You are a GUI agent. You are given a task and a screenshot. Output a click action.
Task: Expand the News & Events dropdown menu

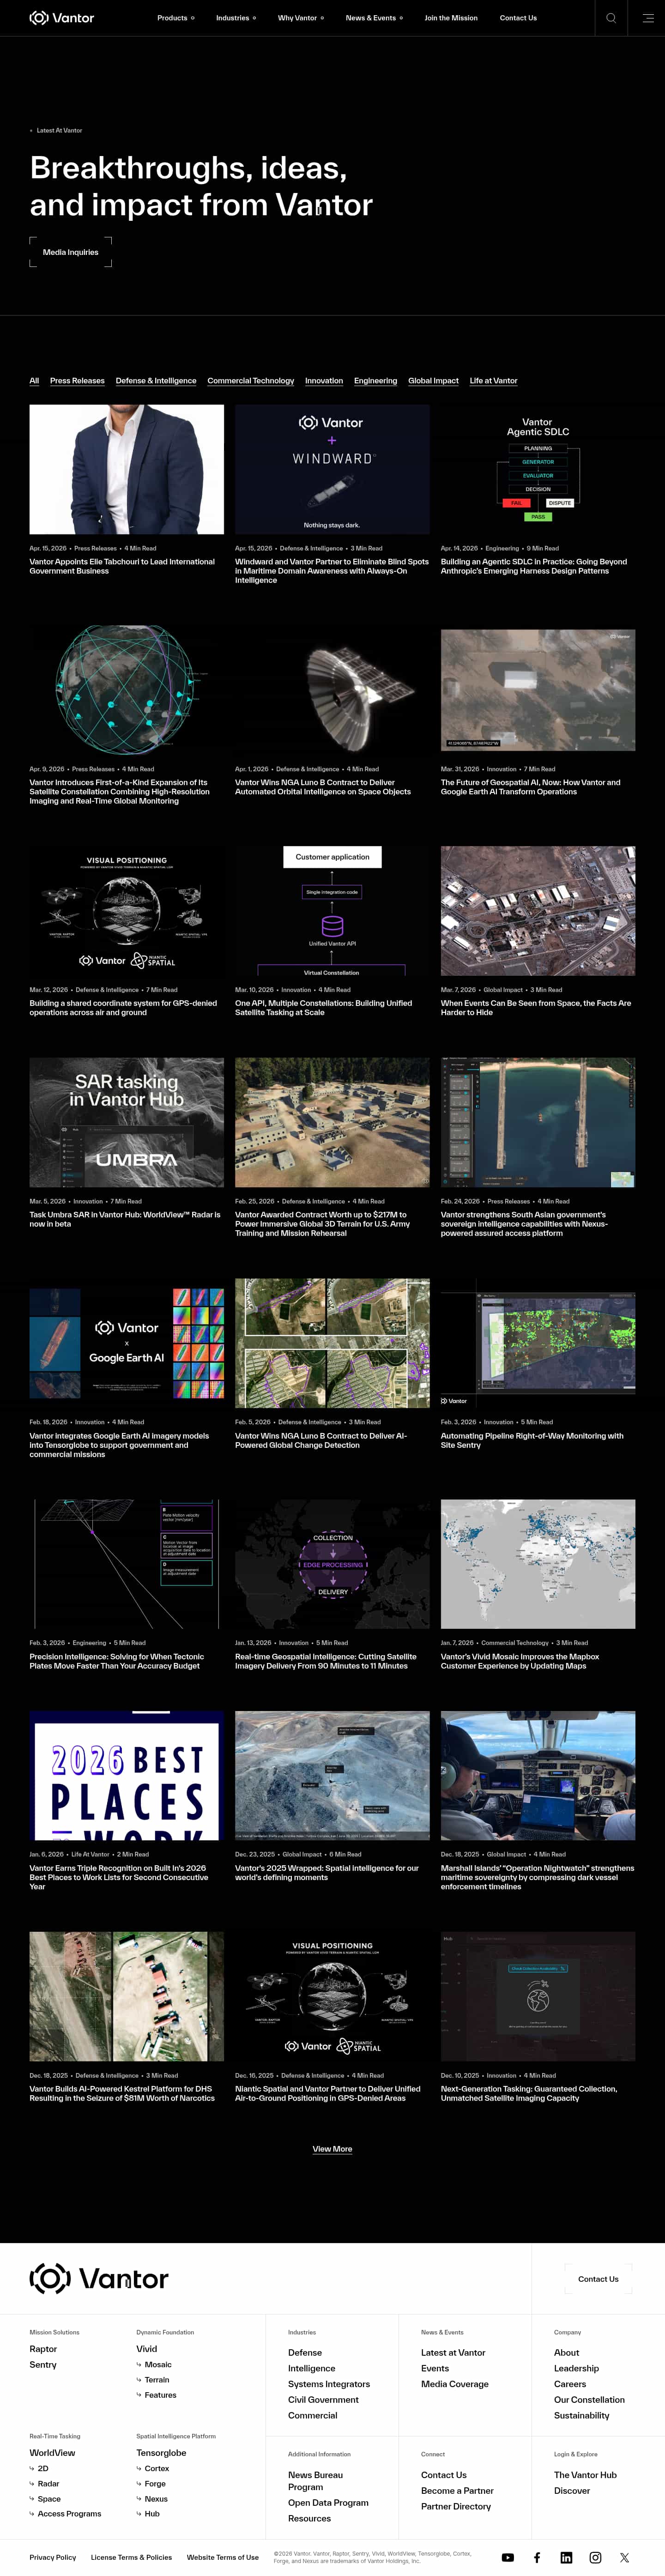pyautogui.click(x=374, y=18)
